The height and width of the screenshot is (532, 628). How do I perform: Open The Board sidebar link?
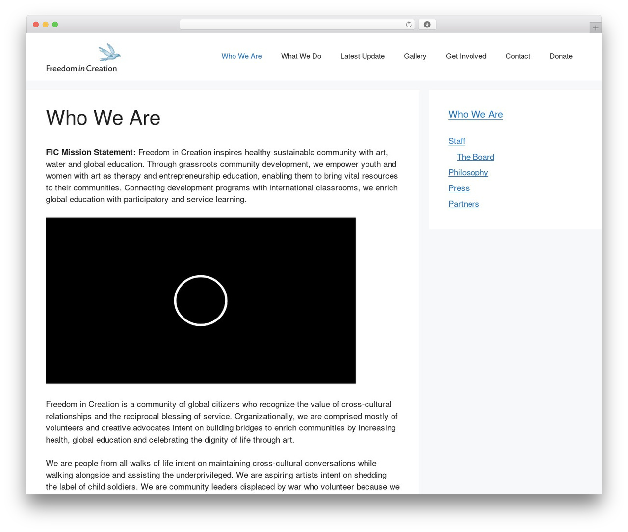[x=475, y=157]
